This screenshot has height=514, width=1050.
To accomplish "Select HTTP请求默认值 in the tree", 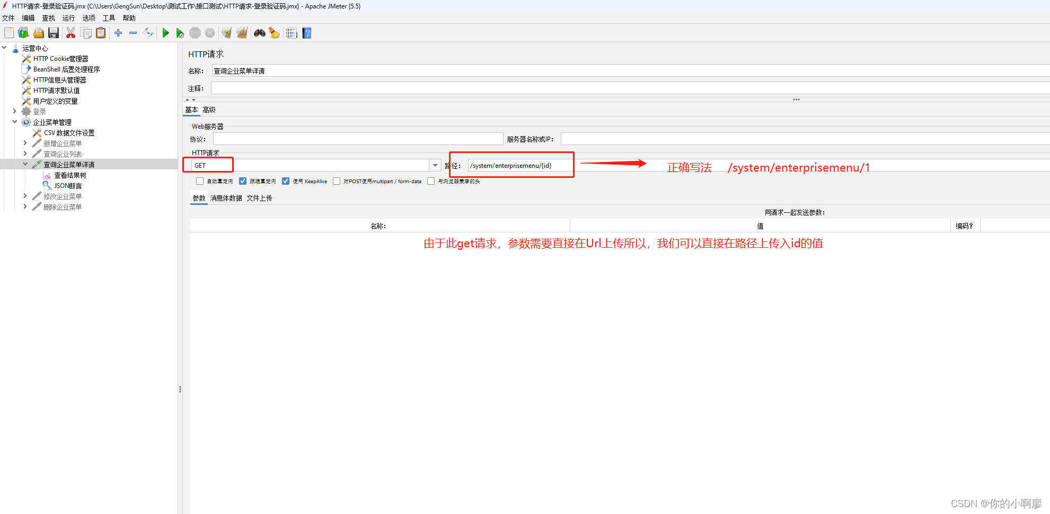I will [56, 91].
